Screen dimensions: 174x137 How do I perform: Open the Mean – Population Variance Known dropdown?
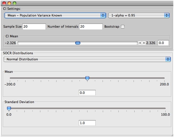coord(55,16)
